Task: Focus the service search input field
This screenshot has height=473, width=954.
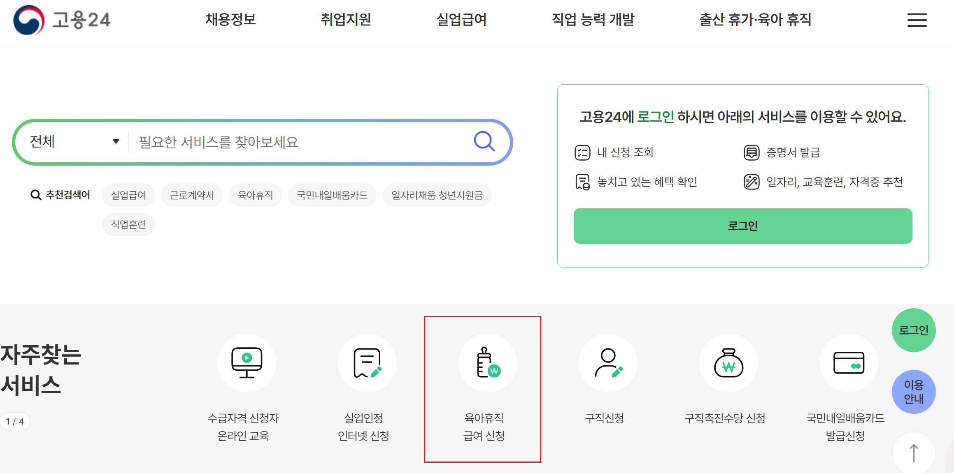Action: pyautogui.click(x=300, y=142)
